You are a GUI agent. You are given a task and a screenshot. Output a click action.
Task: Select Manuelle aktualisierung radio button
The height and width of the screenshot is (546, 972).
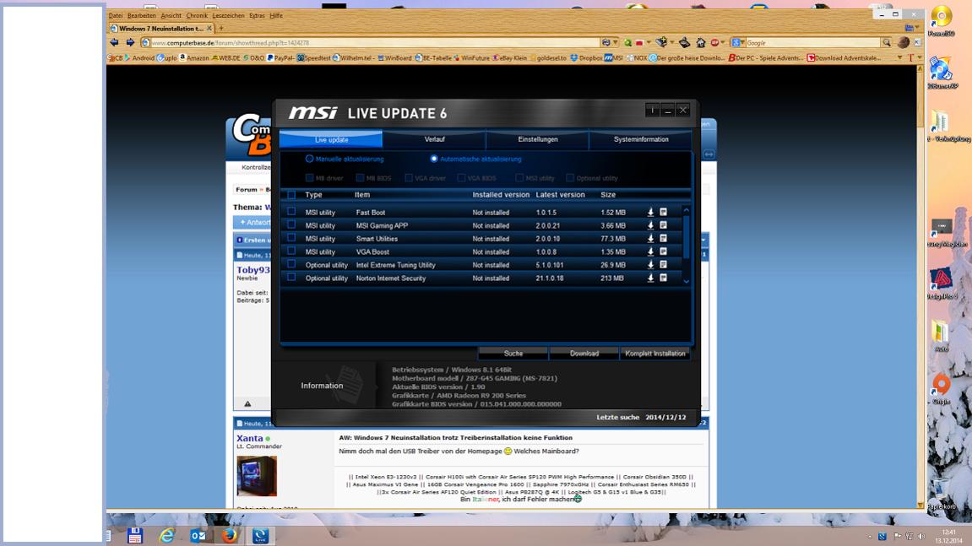(x=309, y=159)
